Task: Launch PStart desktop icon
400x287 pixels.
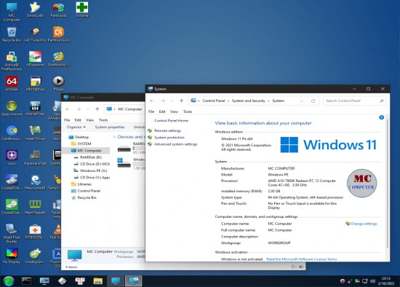Action: [x=58, y=84]
